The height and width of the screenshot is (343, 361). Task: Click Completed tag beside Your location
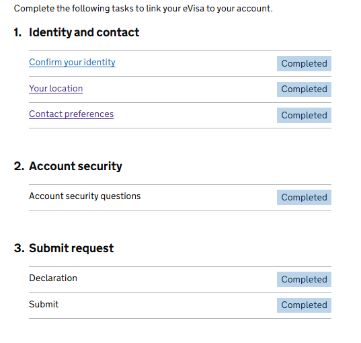coord(304,89)
